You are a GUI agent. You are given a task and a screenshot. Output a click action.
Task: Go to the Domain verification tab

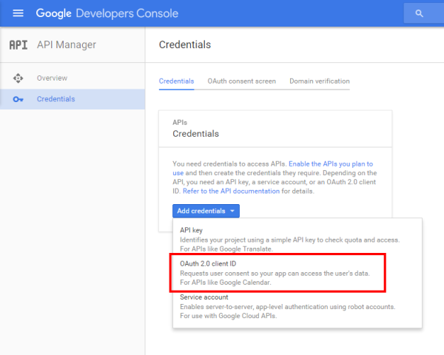coord(320,81)
